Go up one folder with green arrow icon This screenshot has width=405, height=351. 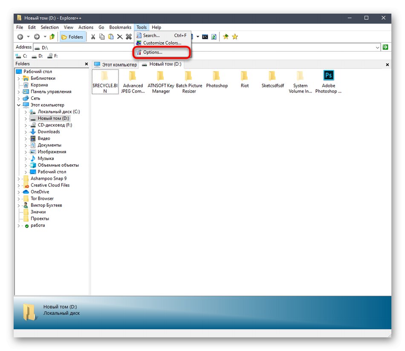pyautogui.click(x=52, y=37)
